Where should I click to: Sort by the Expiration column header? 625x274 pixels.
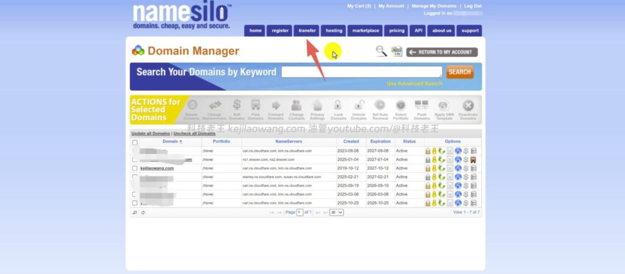pyautogui.click(x=380, y=142)
